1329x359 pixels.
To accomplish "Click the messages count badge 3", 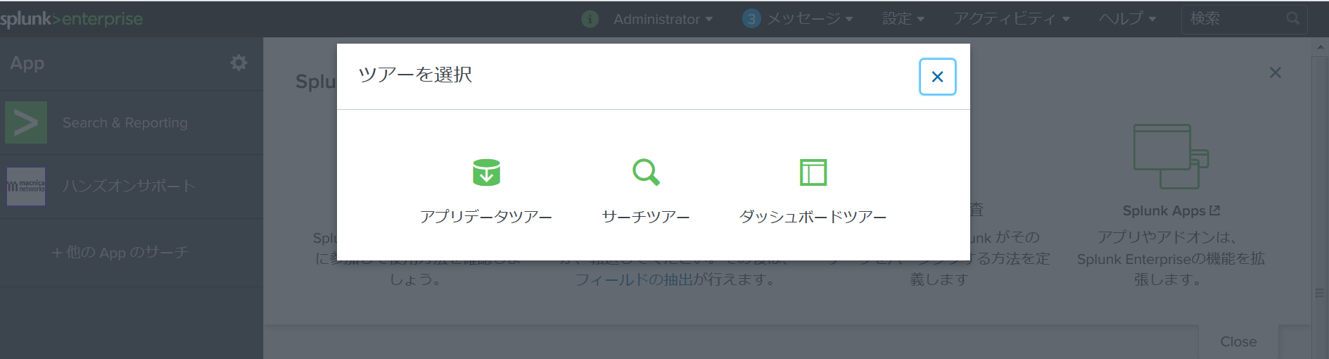I will click(x=751, y=19).
